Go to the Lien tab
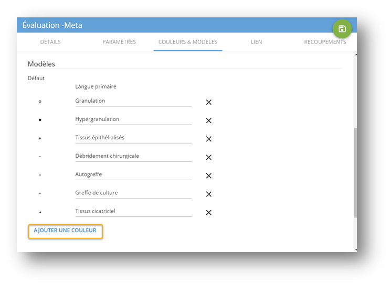Viewport: 391px width, 286px height. click(256, 42)
